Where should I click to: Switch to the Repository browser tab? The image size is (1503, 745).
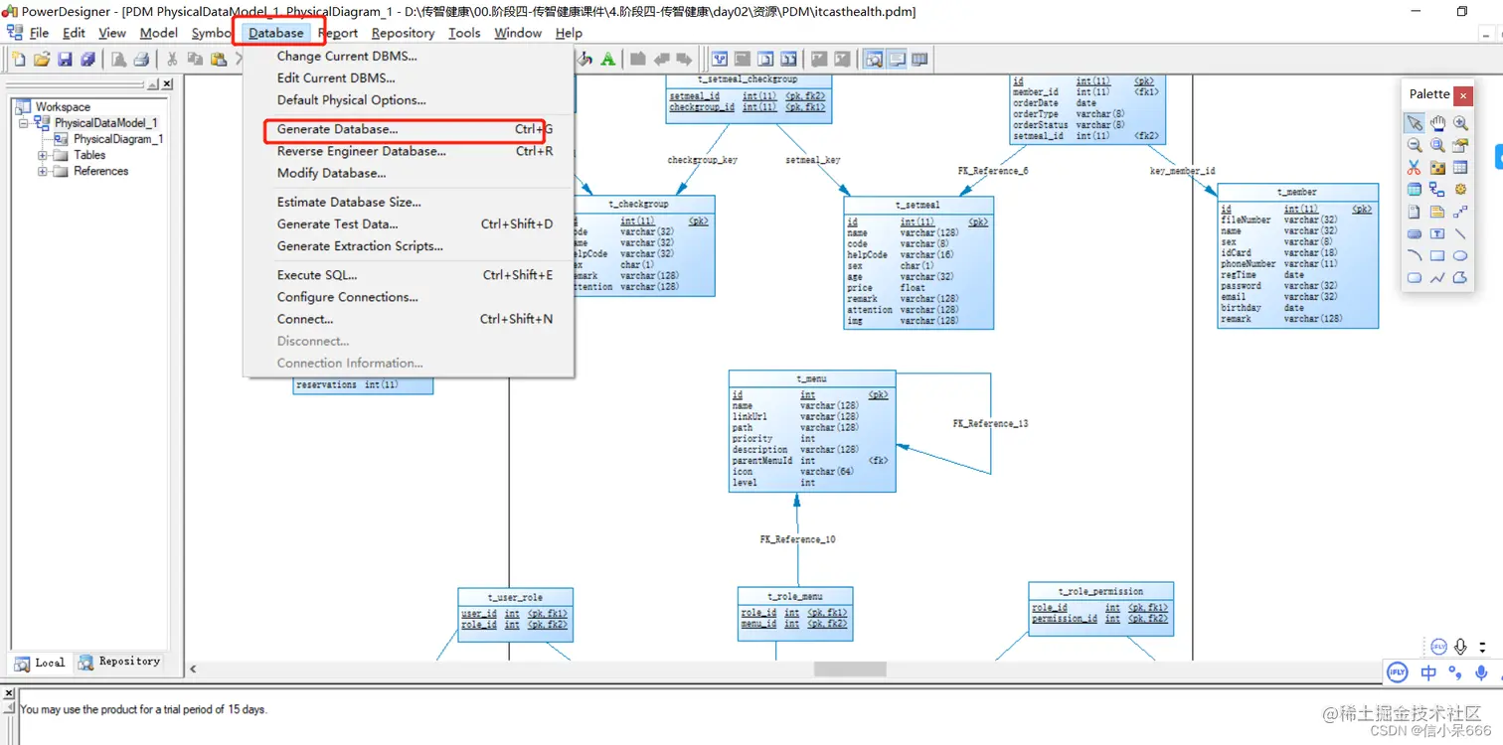coord(119,662)
